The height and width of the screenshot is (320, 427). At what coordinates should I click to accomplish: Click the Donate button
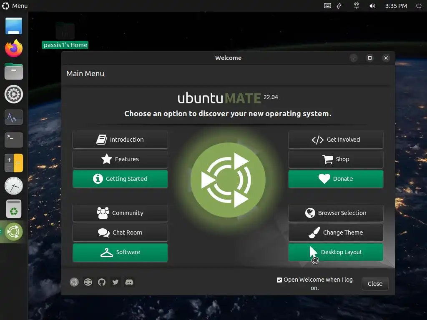coord(336,179)
